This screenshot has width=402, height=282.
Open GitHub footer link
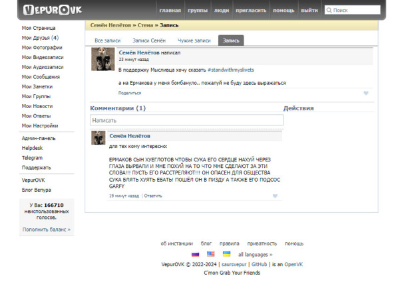(x=259, y=264)
